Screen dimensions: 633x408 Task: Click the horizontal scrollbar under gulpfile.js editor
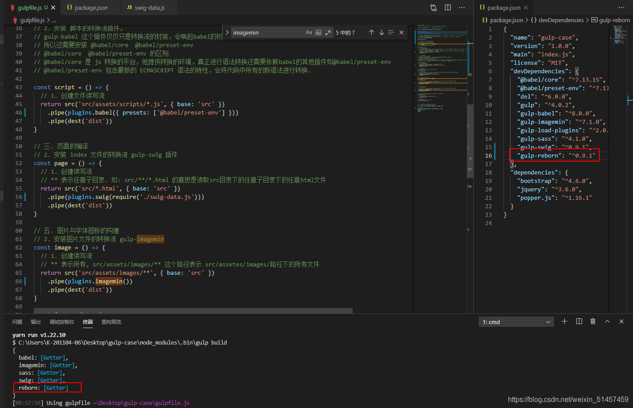coord(193,311)
